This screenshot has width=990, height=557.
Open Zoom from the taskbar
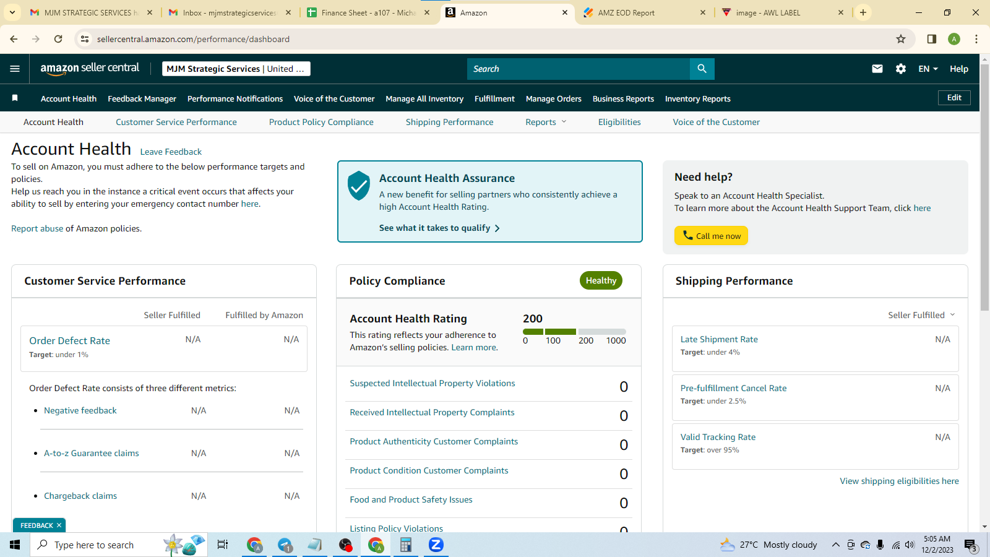[436, 545]
